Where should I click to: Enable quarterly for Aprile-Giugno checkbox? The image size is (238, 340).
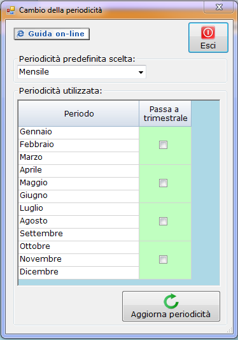[163, 183]
